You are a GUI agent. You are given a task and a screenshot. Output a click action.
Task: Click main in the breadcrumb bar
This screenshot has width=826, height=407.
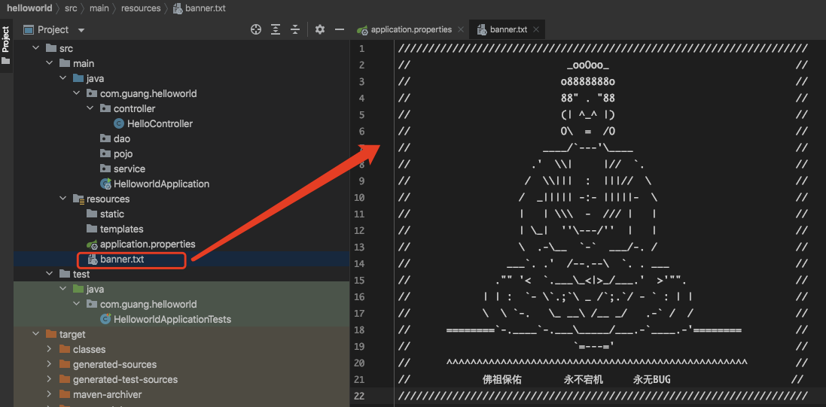tap(99, 9)
